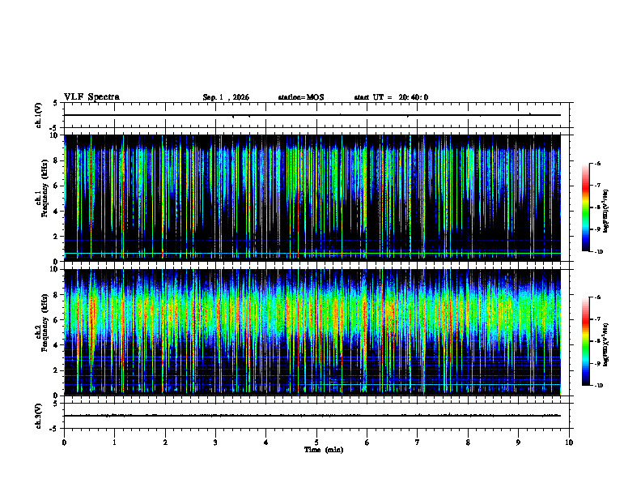
Task: Click the ch.2 spectrogram color scale bar
Action: tap(585, 341)
